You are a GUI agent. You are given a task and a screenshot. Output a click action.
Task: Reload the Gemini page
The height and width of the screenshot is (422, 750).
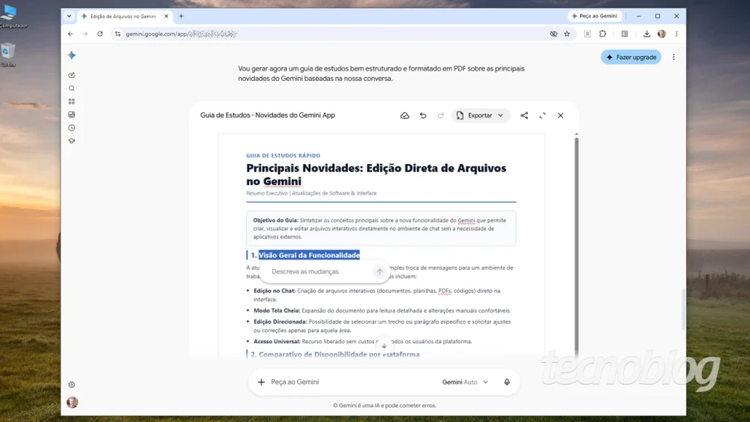point(100,34)
